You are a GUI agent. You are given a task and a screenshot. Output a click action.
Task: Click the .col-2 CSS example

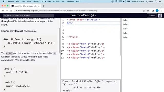coord(17,86)
